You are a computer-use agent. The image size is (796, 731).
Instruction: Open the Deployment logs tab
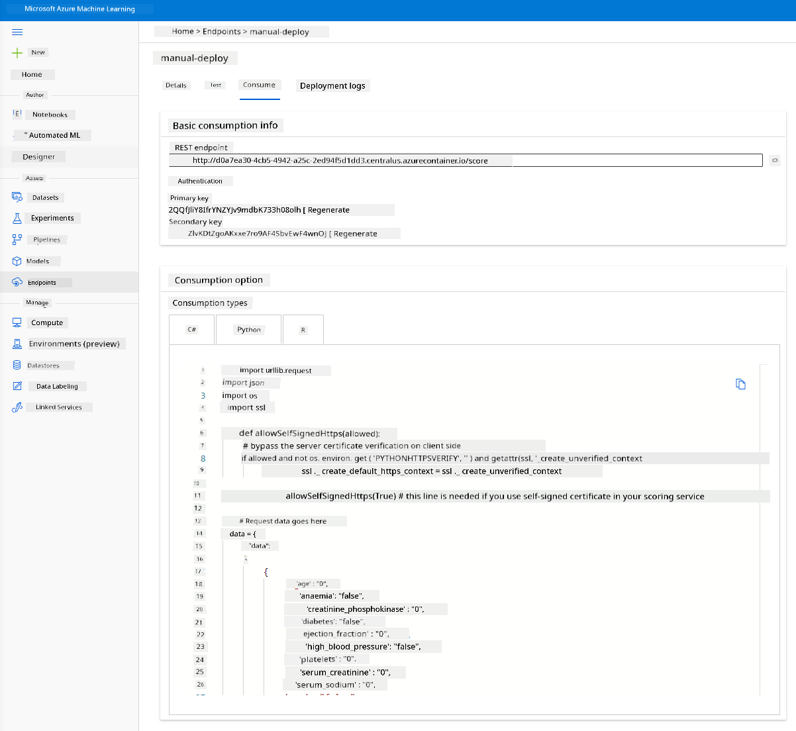pos(332,86)
